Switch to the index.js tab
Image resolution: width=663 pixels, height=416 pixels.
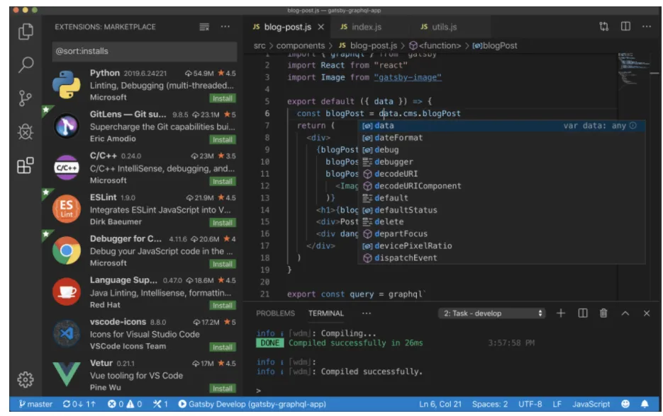366,27
